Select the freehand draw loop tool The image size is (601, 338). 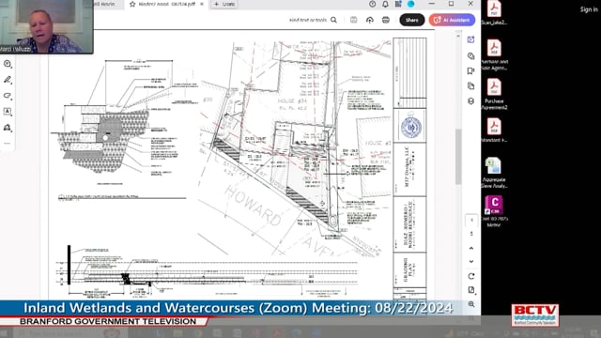[x=8, y=96]
